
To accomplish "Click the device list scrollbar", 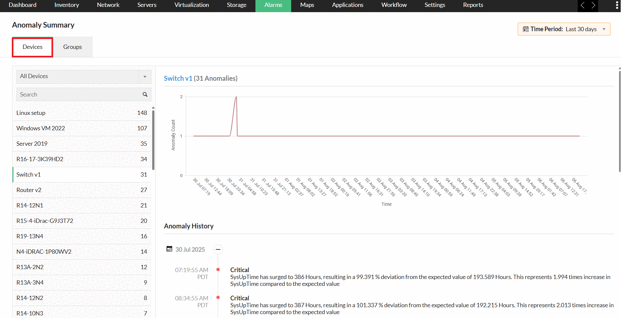I will click(x=153, y=139).
